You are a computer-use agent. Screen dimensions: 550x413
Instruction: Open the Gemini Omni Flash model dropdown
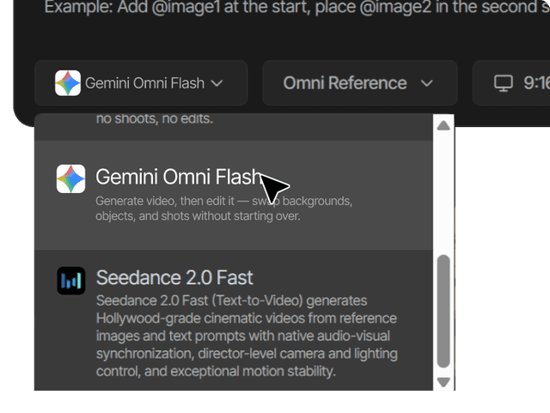tap(141, 83)
